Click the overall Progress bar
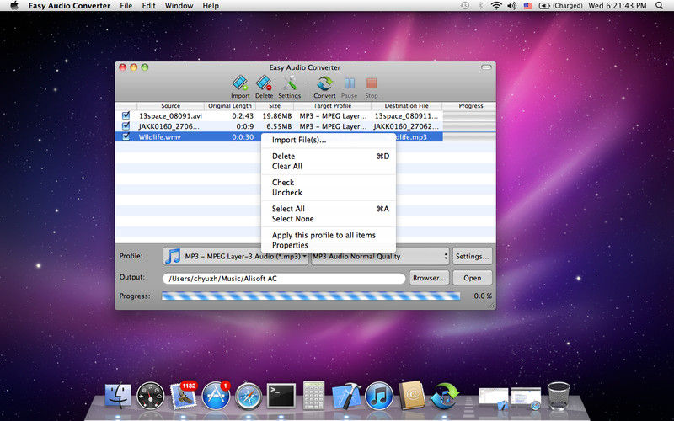Image resolution: width=674 pixels, height=421 pixels. tap(311, 296)
